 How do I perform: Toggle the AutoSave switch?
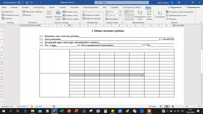click(21, 3)
